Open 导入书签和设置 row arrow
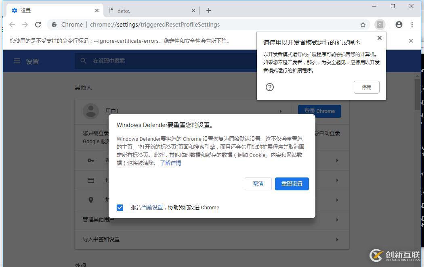424x267 pixels. (x=337, y=240)
